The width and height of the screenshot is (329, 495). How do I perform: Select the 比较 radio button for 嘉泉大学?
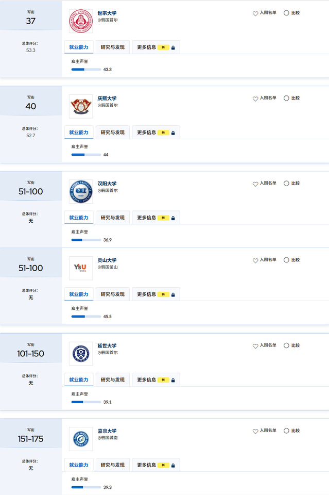[286, 431]
